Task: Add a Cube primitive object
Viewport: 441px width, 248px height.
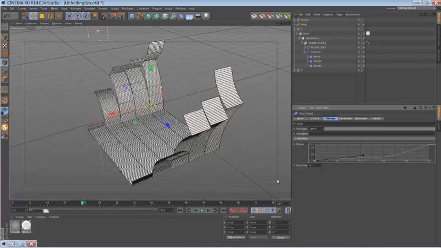Action: [x=132, y=16]
